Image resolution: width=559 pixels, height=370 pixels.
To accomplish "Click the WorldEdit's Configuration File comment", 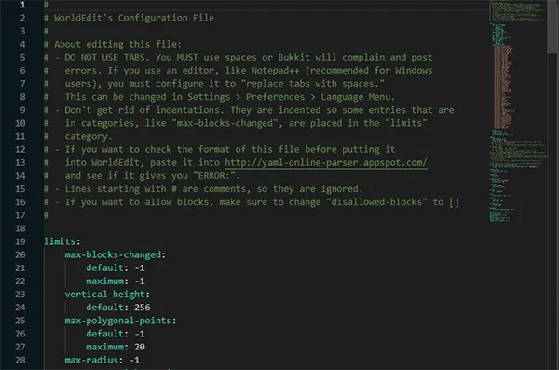I will pos(134,18).
